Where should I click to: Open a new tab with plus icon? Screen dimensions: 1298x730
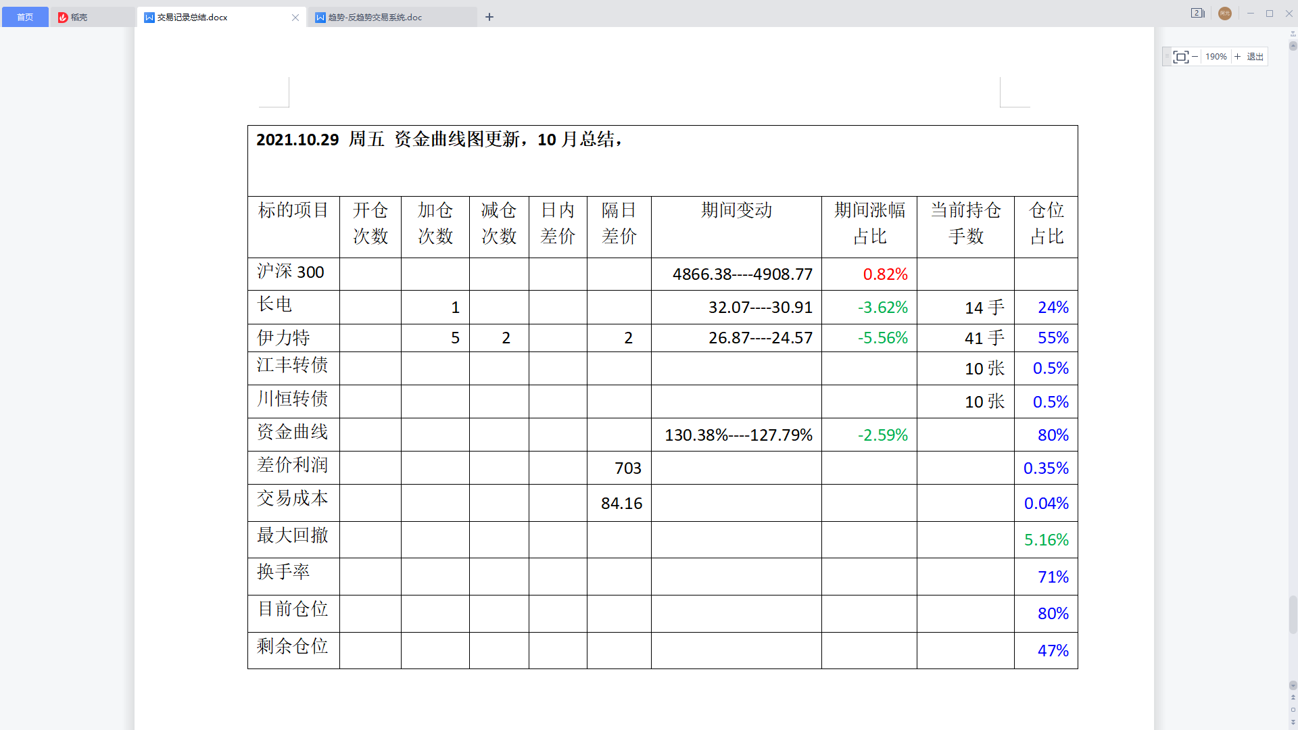(489, 17)
